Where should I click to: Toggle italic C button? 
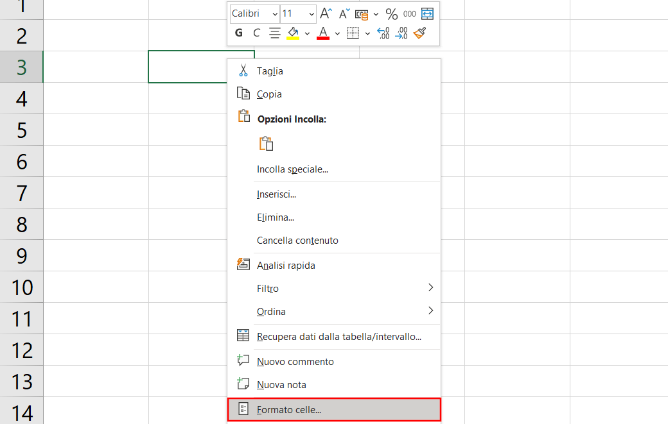256,33
